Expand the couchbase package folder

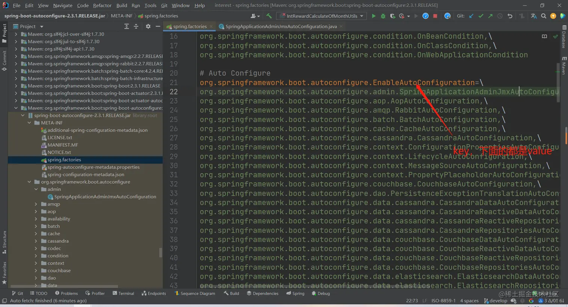[x=36, y=271]
